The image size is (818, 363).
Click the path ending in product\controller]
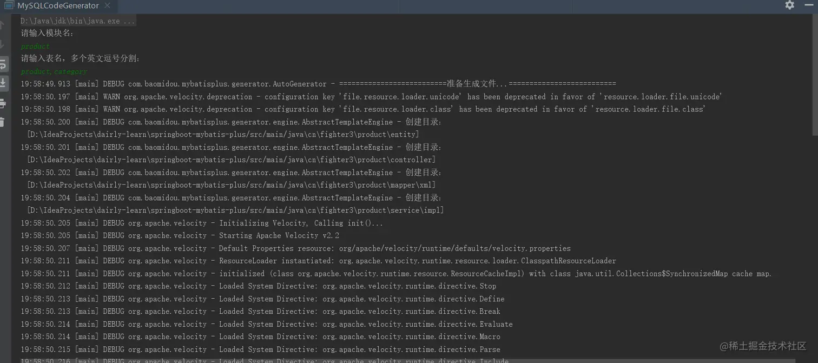point(231,160)
